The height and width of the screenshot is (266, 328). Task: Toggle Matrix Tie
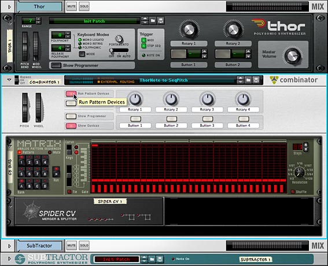pos(69,191)
